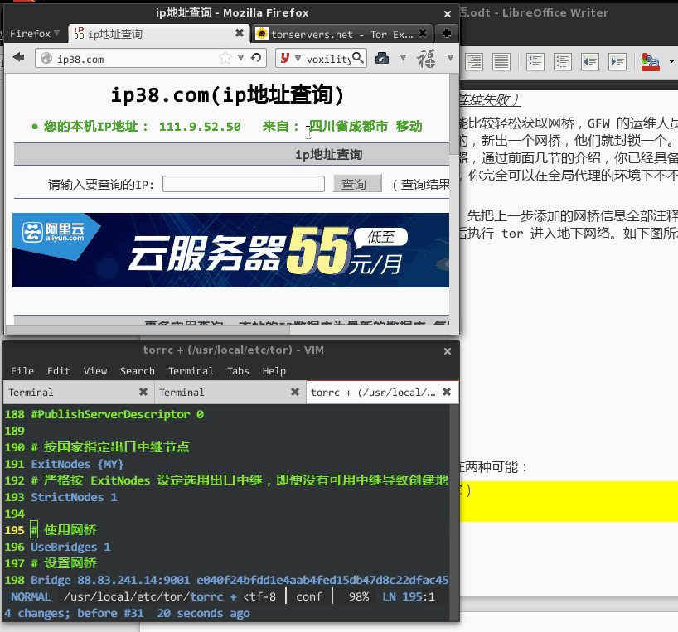Go back with Firefox back arrow
This screenshot has height=632, width=678.
[x=18, y=57]
